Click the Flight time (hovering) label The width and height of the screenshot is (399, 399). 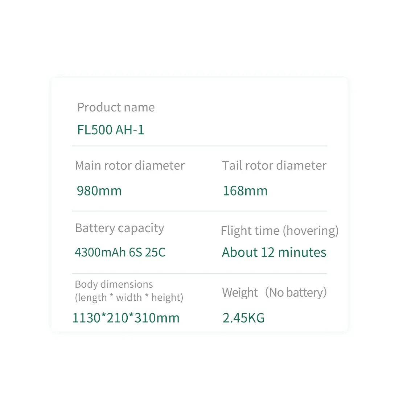point(280,231)
